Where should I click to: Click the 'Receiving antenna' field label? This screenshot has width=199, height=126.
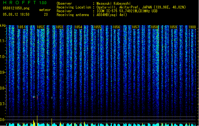click(x=73, y=15)
